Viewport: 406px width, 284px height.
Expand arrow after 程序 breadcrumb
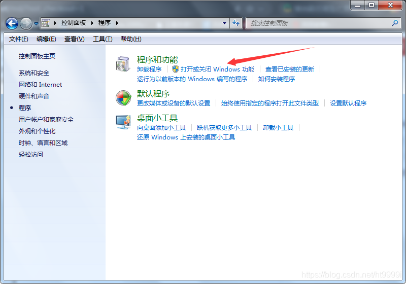(x=117, y=23)
